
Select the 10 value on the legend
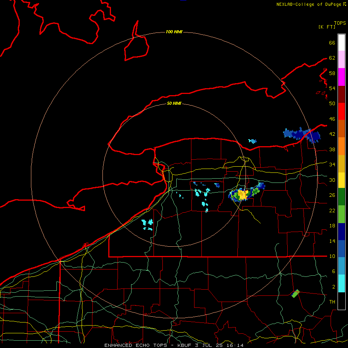coord(332,256)
